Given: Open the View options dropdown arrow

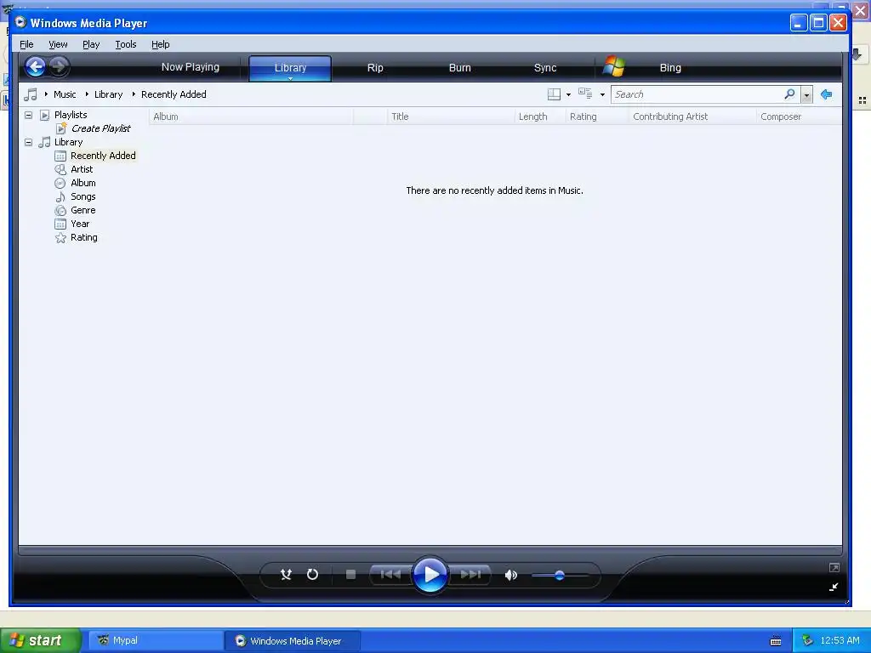Looking at the screenshot, I should [x=602, y=95].
